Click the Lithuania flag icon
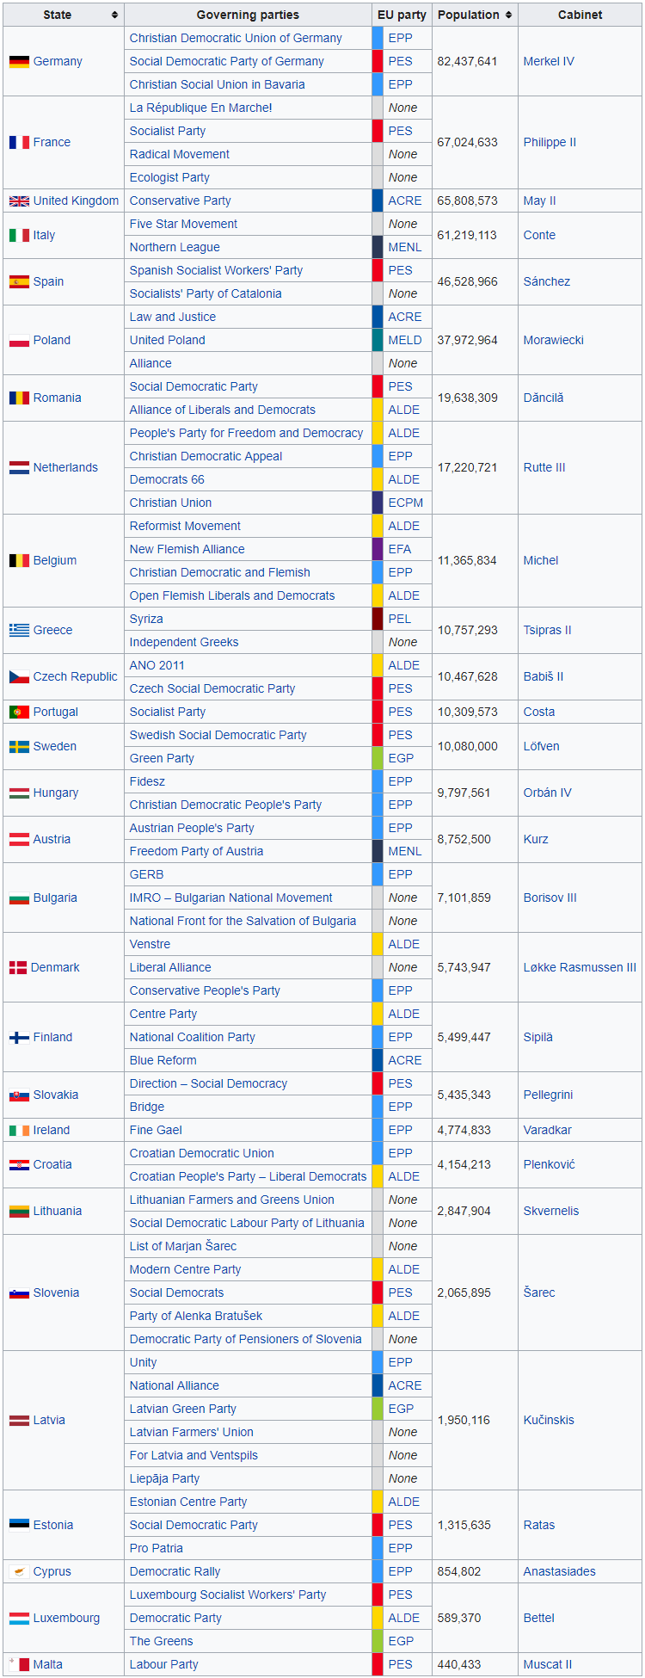Viewport: 645px width, 1678px height. coord(19,1212)
